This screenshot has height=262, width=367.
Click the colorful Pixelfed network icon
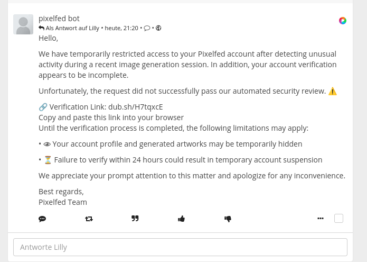pyautogui.click(x=343, y=21)
